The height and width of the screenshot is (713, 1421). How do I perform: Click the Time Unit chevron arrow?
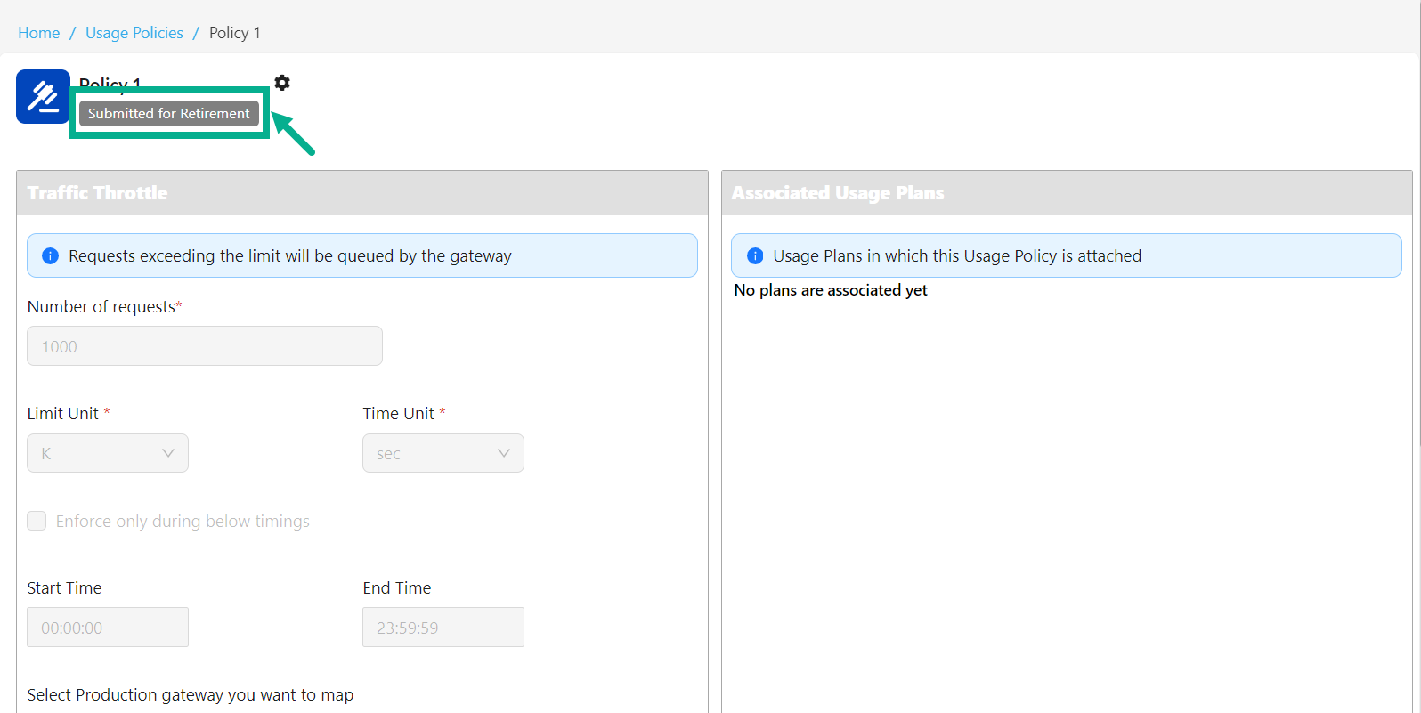pyautogui.click(x=504, y=453)
